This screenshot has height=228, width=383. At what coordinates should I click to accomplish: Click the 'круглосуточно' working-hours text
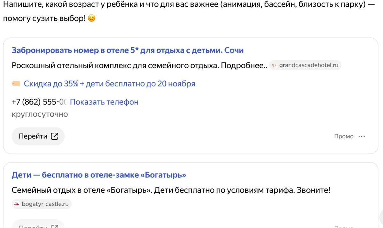40,114
